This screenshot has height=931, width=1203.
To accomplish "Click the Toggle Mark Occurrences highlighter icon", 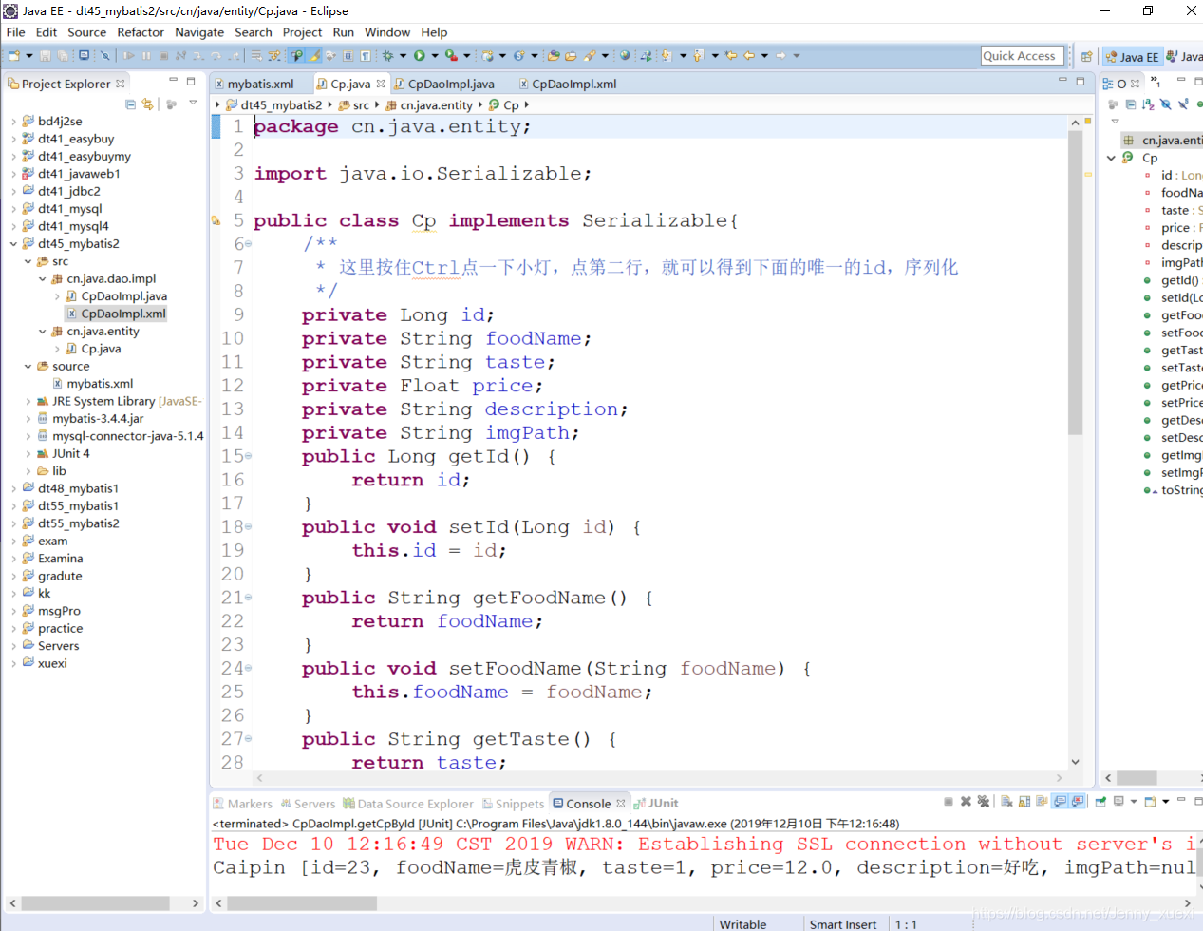I will (x=314, y=56).
